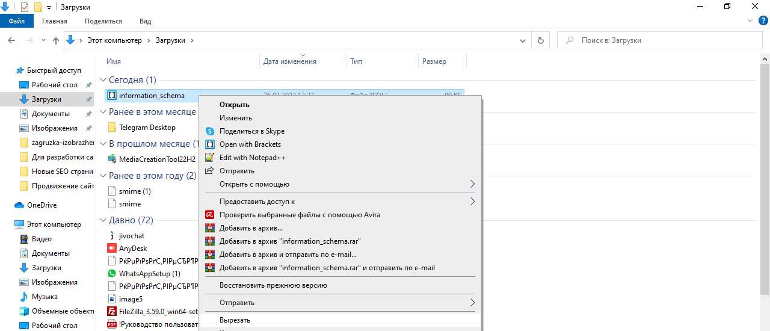Click the AnyDesk file icon
Image resolution: width=770 pixels, height=331 pixels.
(112, 249)
